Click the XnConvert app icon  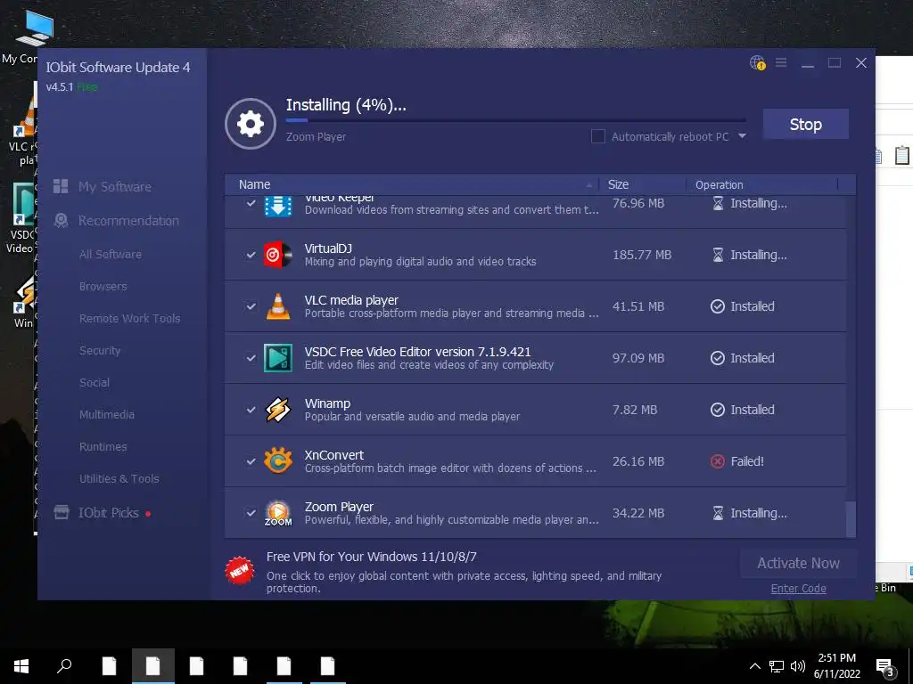point(278,461)
